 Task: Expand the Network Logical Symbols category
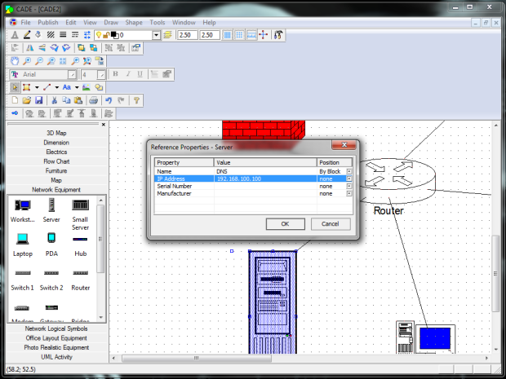pyautogui.click(x=57, y=328)
